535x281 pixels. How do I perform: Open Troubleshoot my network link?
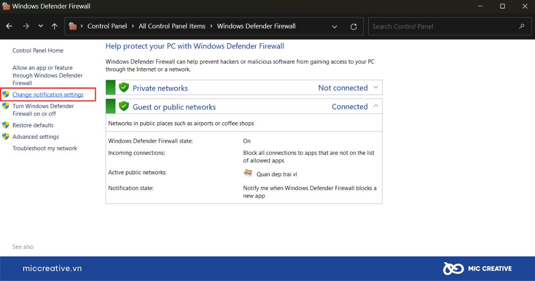45,149
